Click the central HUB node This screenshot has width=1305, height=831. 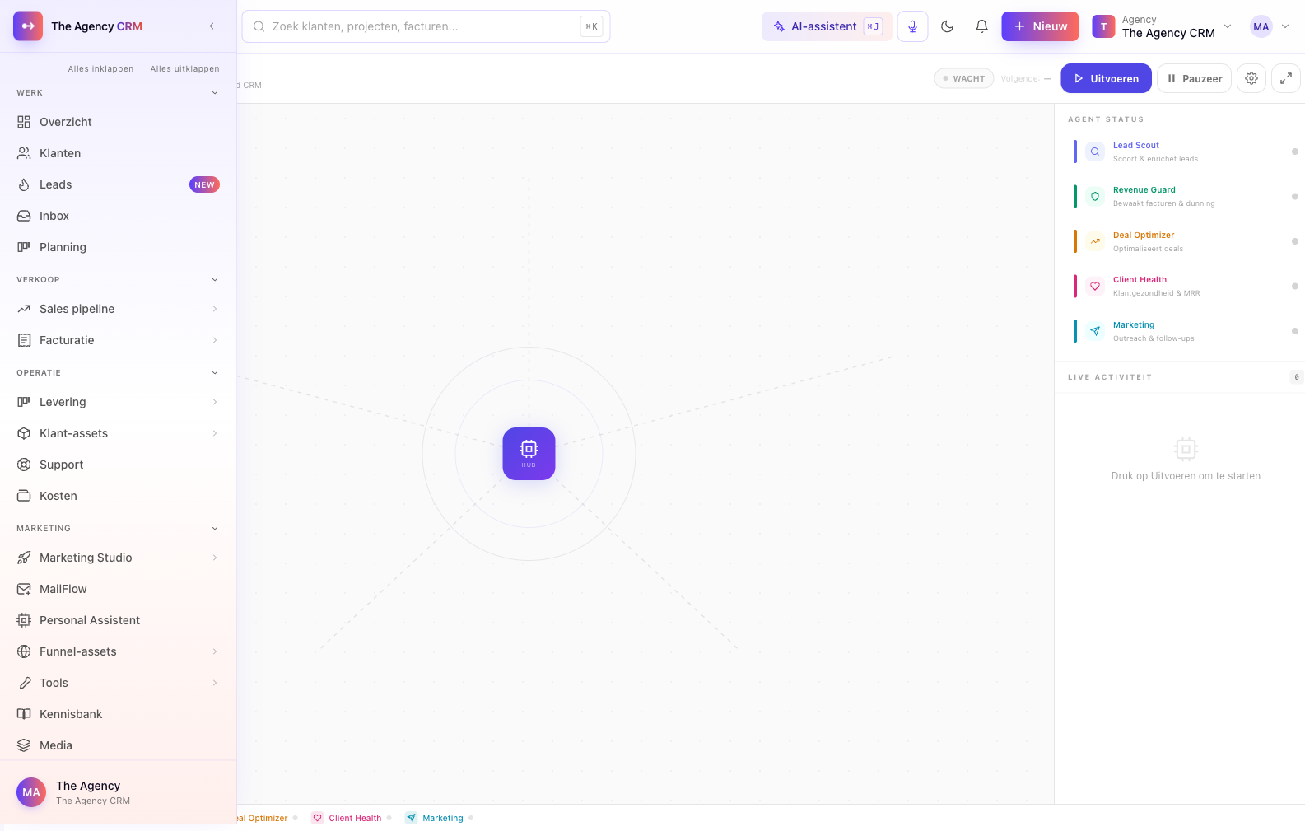click(529, 454)
